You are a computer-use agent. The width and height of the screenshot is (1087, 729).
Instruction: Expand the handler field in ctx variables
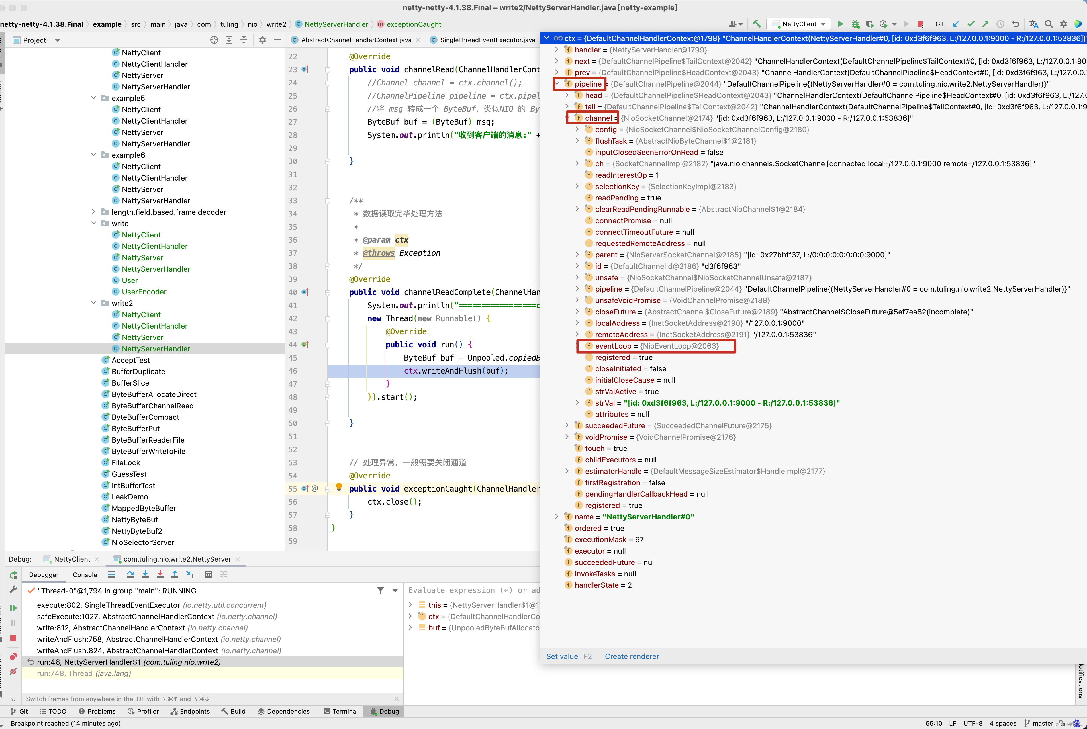[557, 50]
